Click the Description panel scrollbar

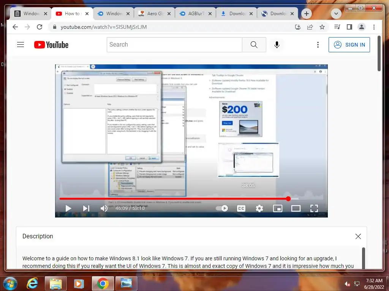click(x=364, y=258)
